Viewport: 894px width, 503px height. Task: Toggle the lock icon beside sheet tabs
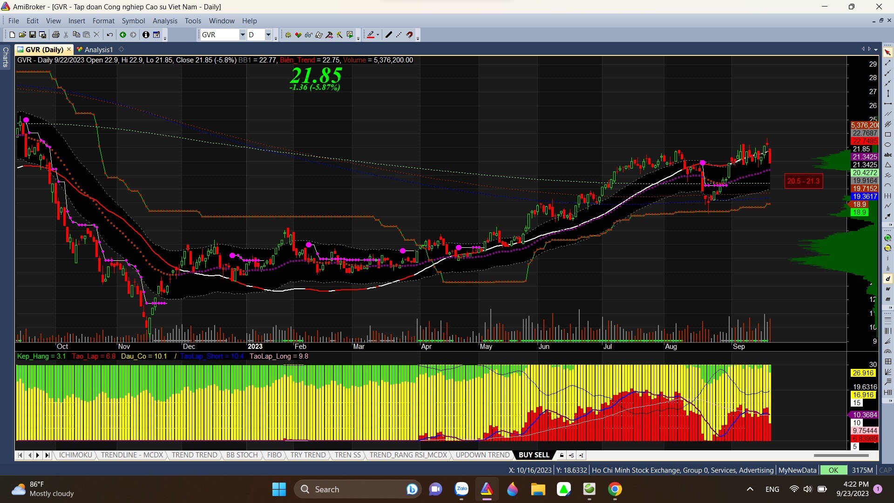562,455
